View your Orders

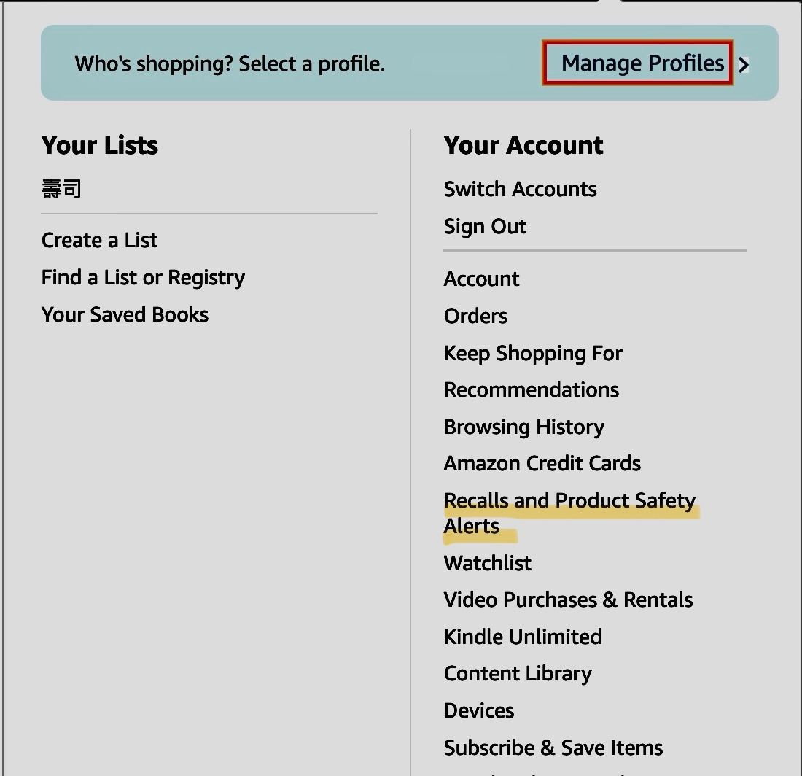pos(475,316)
